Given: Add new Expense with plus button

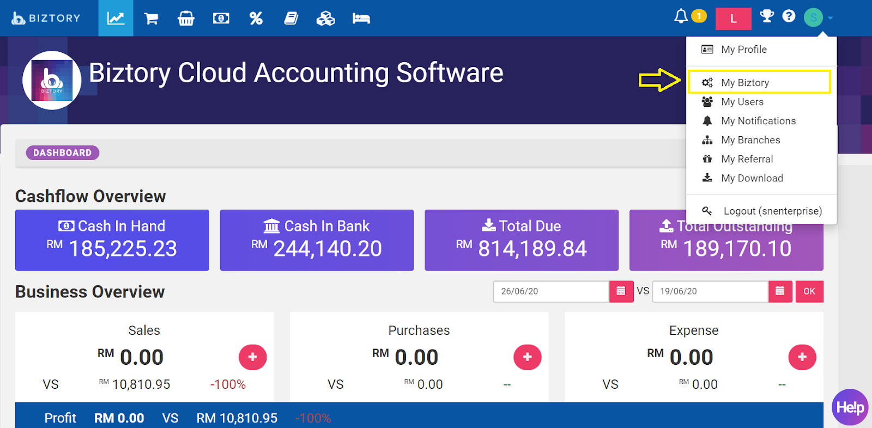Looking at the screenshot, I should pos(802,357).
